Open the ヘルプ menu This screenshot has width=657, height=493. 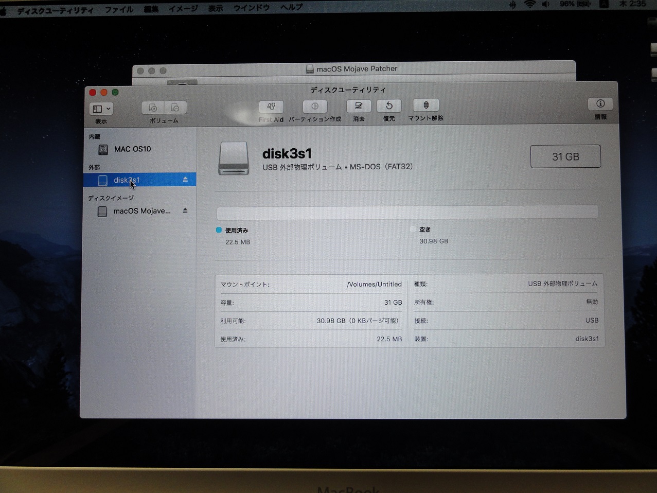[x=292, y=7]
